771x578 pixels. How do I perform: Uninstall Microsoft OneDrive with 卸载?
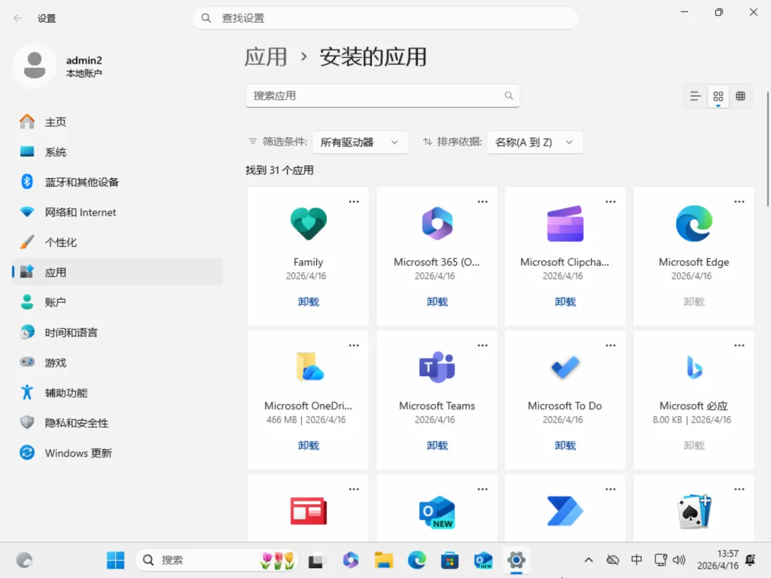click(308, 445)
